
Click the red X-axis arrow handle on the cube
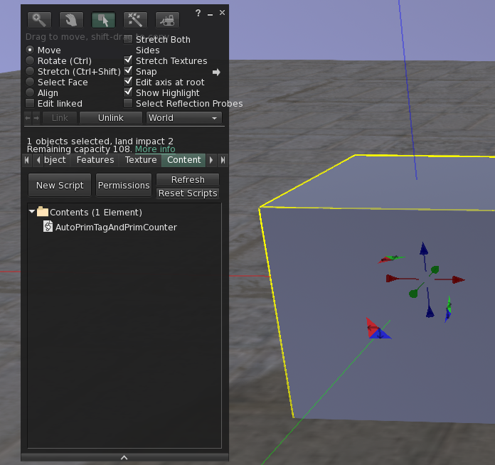pos(455,280)
